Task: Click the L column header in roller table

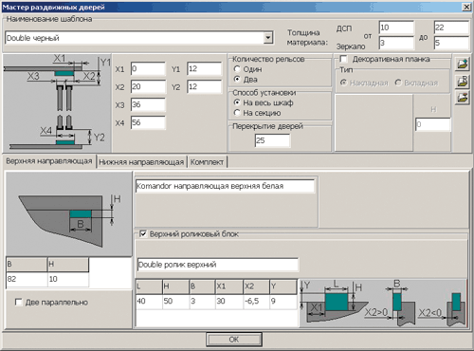Action: 149,286
